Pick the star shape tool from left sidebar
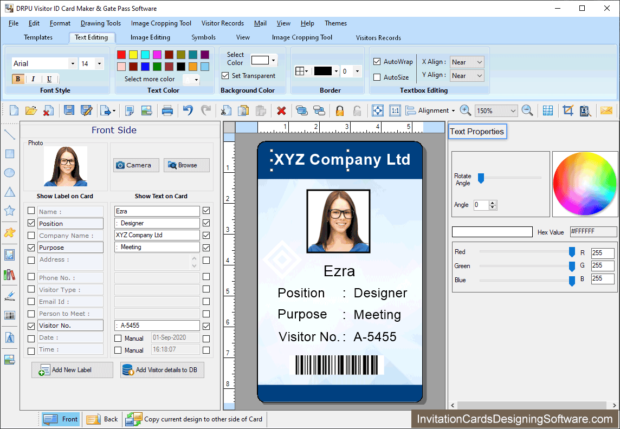The width and height of the screenshot is (620, 429). pyautogui.click(x=9, y=210)
